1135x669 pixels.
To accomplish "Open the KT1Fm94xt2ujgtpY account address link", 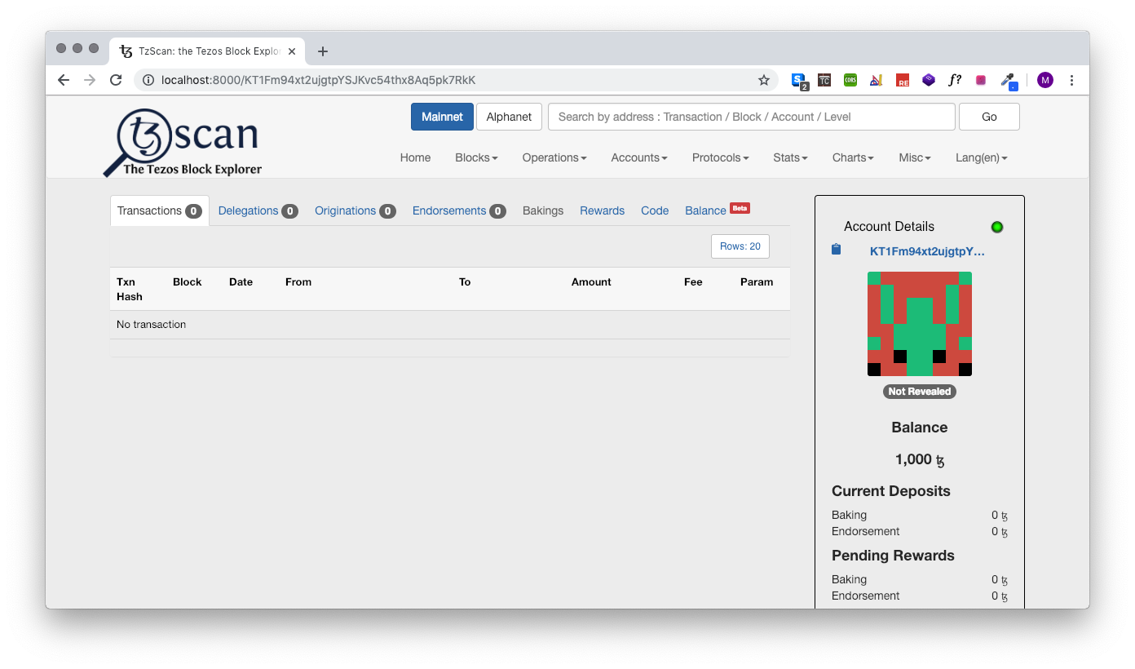I will 927,251.
